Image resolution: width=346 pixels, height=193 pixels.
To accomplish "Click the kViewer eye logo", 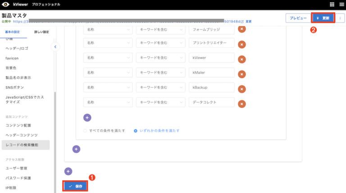I will click(x=6, y=5).
